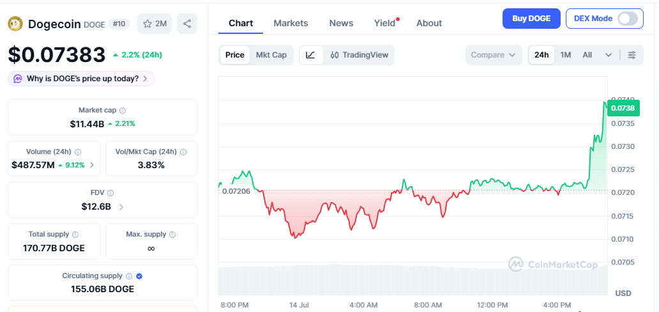
Task: Open Why is DOGE's price up today?
Action: pos(81,78)
